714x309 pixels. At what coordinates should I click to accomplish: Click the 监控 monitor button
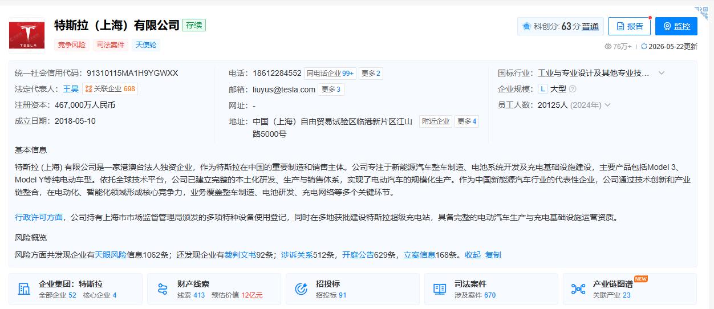pos(676,26)
